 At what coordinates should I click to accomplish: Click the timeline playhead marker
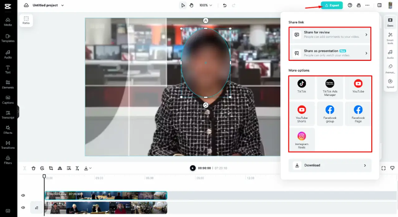44,176
